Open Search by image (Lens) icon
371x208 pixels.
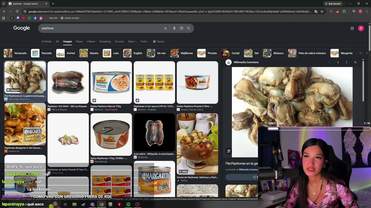coord(181,28)
